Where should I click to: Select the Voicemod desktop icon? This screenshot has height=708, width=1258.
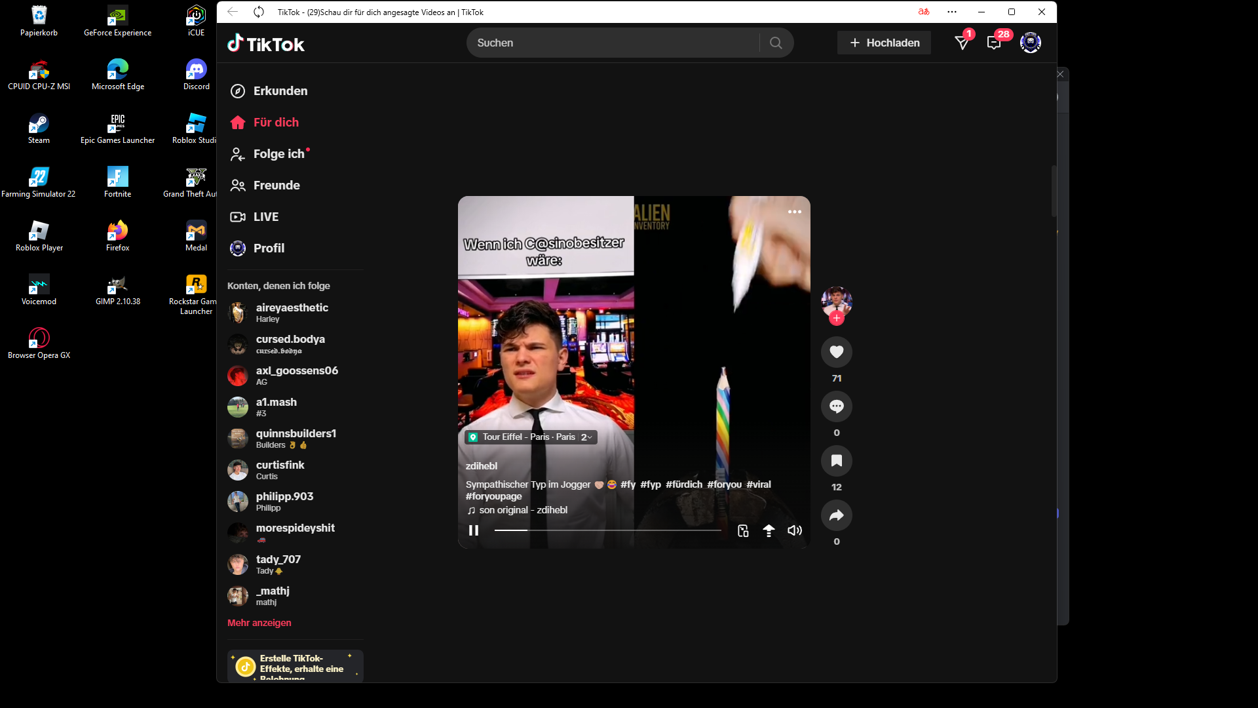point(39,290)
